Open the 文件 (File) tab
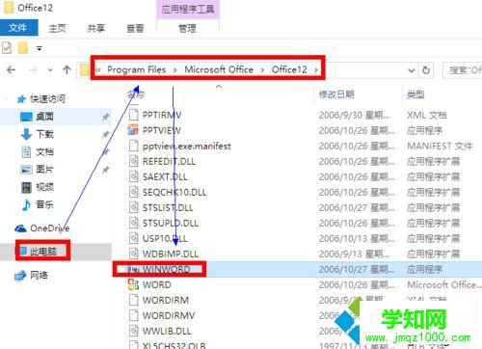 click(18, 28)
